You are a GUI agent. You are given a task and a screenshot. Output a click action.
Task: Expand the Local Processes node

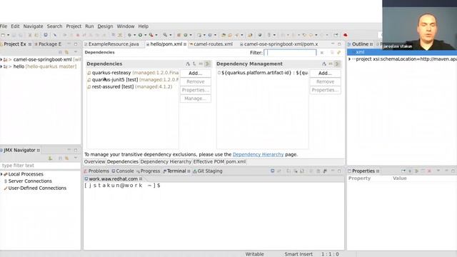[x=1, y=174]
